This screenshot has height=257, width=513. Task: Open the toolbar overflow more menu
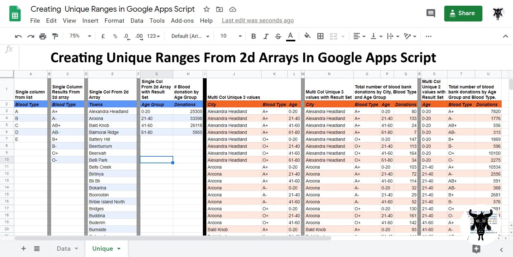[x=428, y=36]
